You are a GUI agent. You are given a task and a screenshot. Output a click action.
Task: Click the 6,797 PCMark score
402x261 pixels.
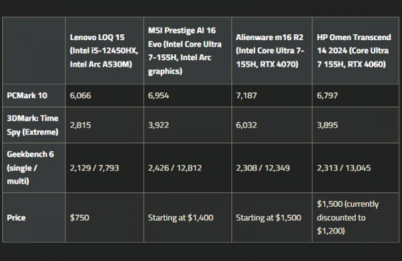coord(327,96)
